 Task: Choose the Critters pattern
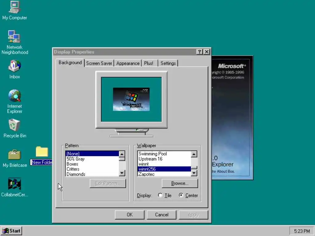click(92, 169)
